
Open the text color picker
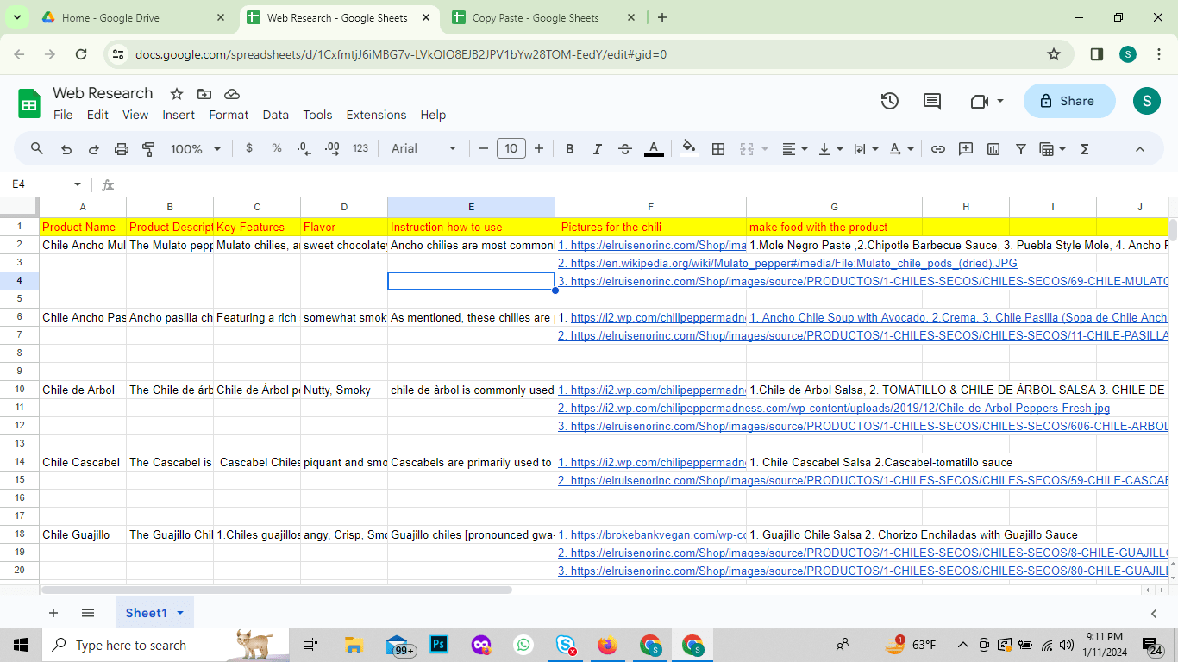coord(655,149)
